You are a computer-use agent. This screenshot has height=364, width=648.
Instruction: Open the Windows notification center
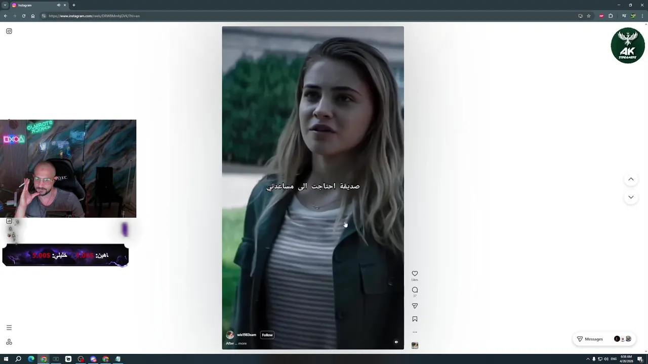pos(640,359)
